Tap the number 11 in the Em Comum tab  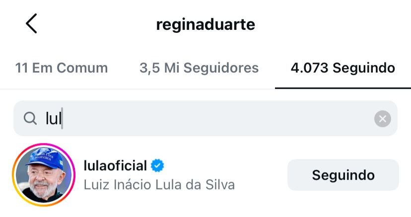pyautogui.click(x=21, y=68)
